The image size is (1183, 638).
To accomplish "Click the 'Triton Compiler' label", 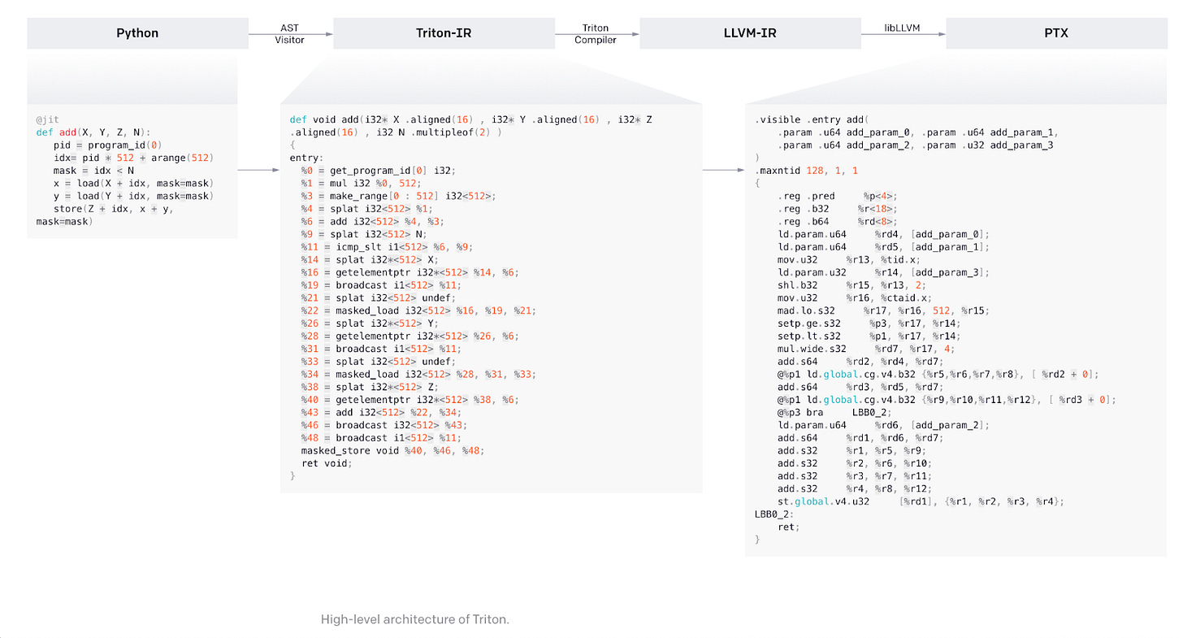I will tap(596, 33).
